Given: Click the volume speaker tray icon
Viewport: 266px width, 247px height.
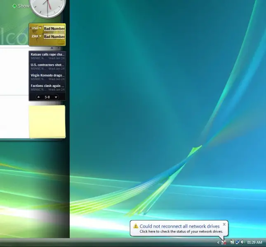Looking at the screenshot, I should point(242,242).
